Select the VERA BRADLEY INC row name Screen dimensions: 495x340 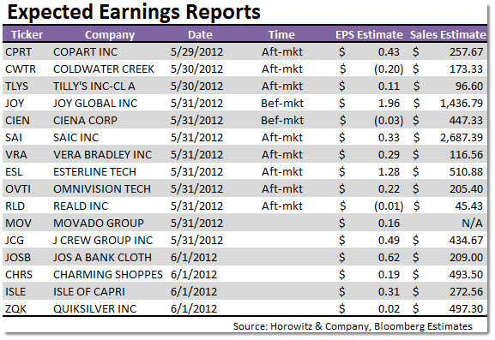point(102,155)
